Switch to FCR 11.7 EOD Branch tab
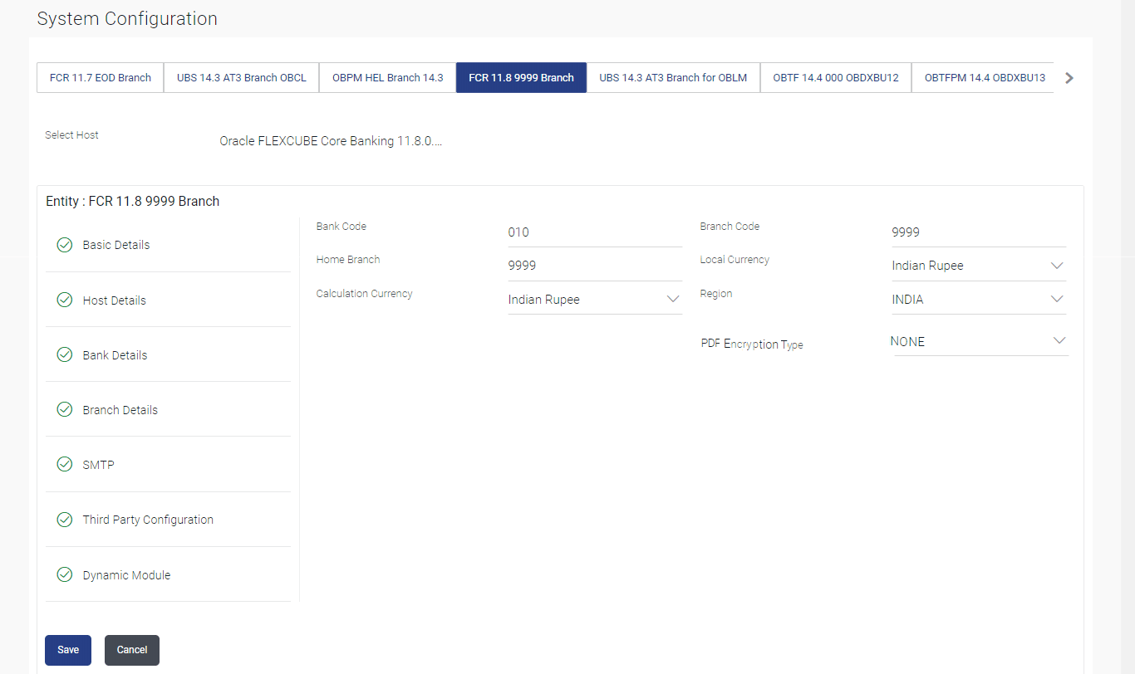Image resolution: width=1135 pixels, height=674 pixels. point(101,78)
